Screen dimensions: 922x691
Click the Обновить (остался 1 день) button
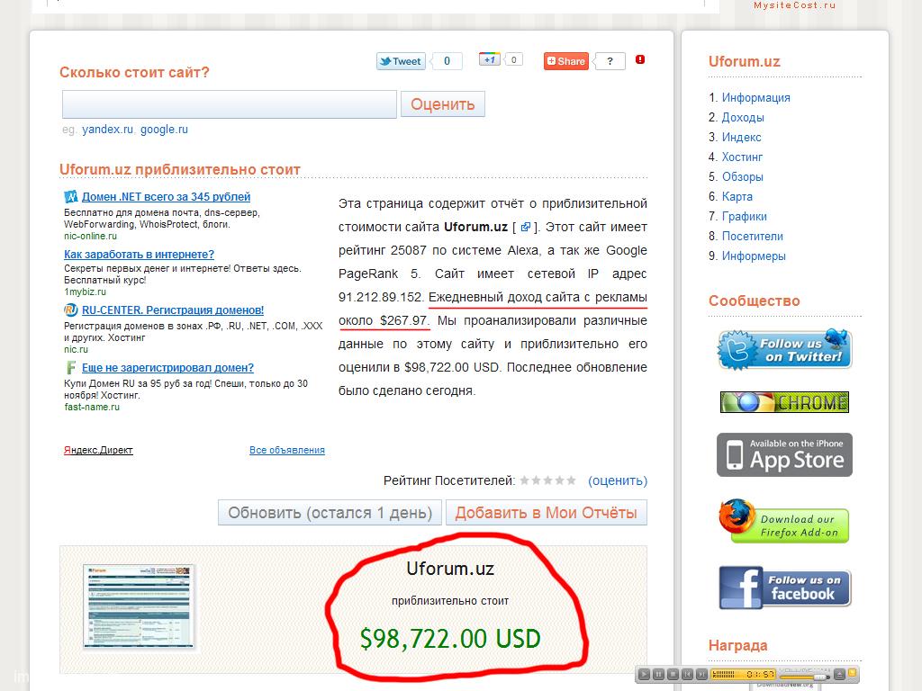click(330, 512)
